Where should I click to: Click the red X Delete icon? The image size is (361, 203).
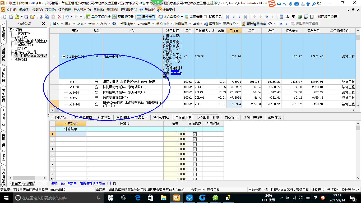59,17
